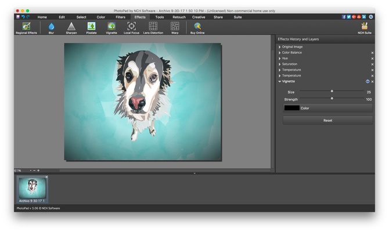Screen dimensions: 389x232
Task: Select the Archivo 9-30-17 1 thumbnail
Action: pos(33,189)
